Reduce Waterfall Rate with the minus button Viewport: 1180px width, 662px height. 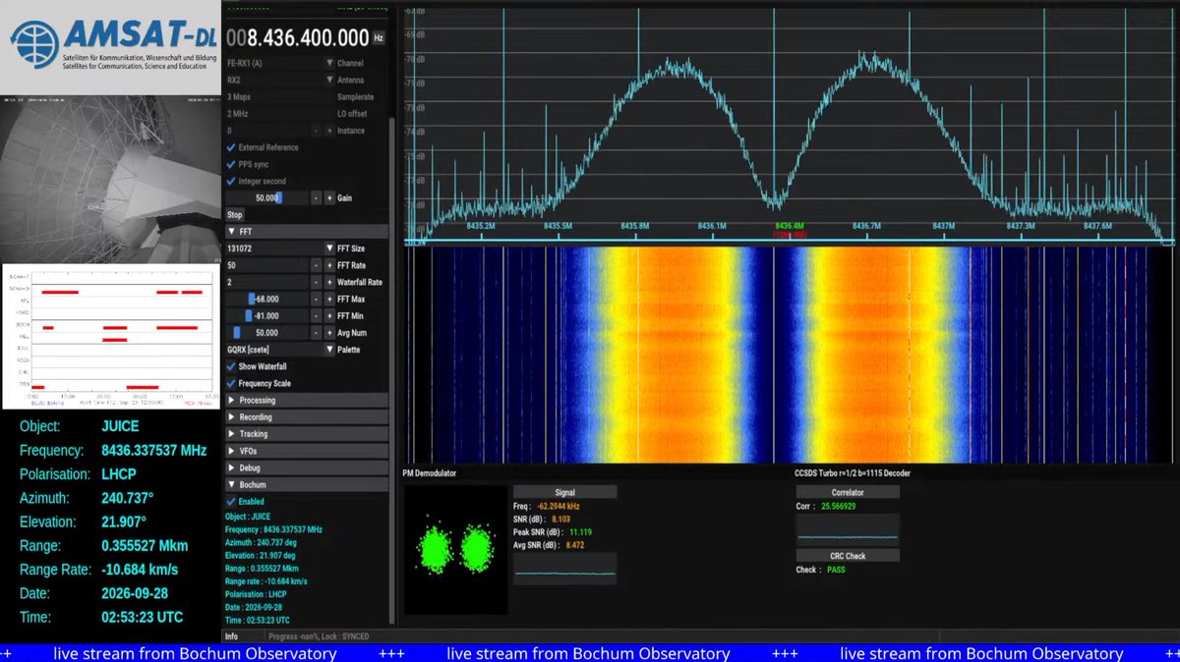coord(316,282)
